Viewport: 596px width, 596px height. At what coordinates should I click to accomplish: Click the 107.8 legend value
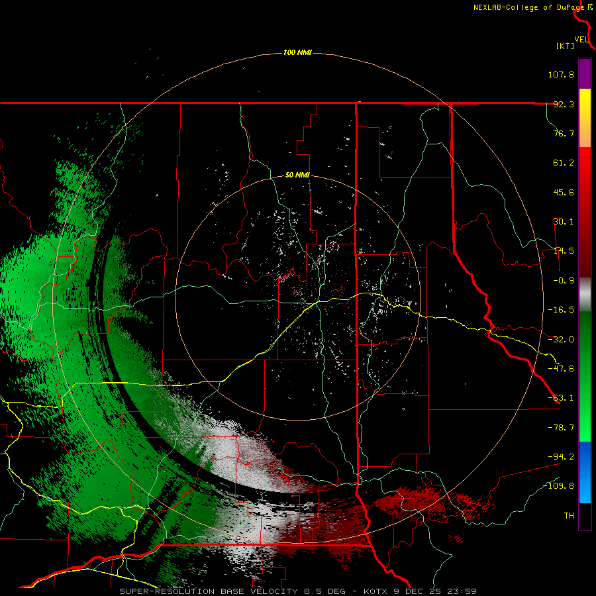tap(561, 74)
